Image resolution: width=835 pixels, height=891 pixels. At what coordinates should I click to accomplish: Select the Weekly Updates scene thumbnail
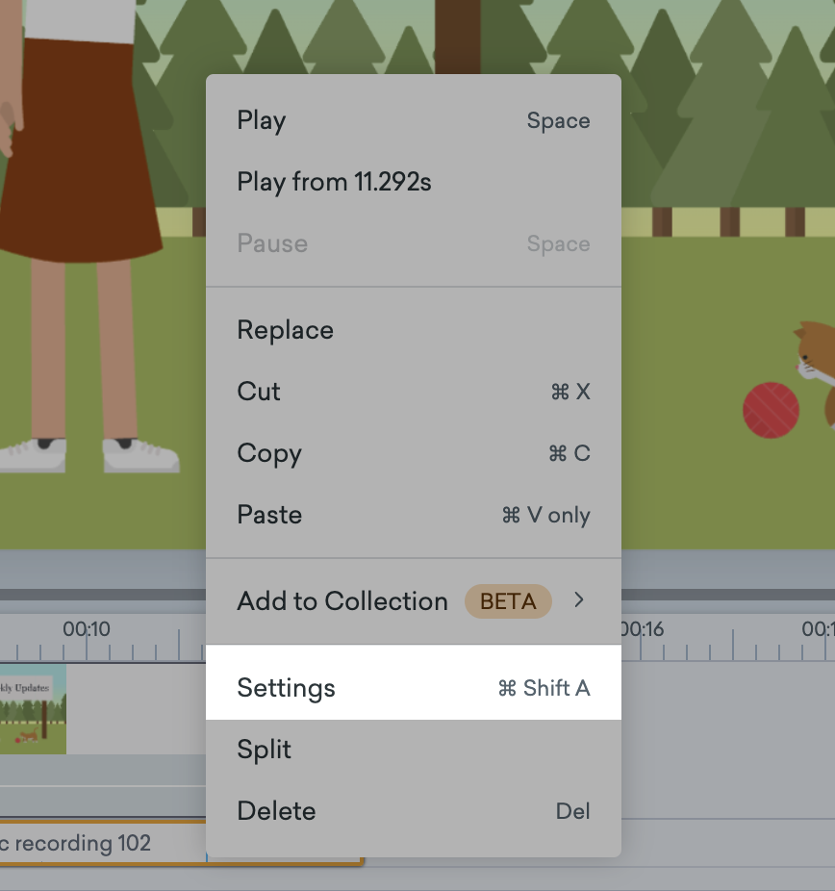(x=33, y=709)
